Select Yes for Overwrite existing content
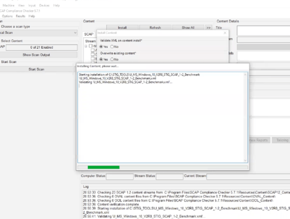 click(x=101, y=60)
